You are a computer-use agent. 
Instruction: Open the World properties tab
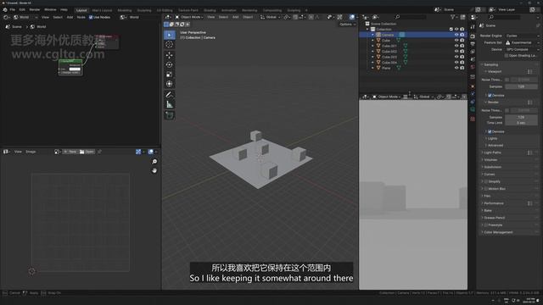tap(473, 67)
